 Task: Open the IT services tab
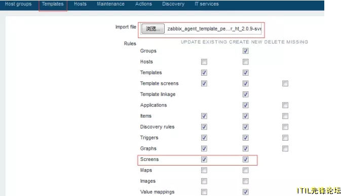207,4
